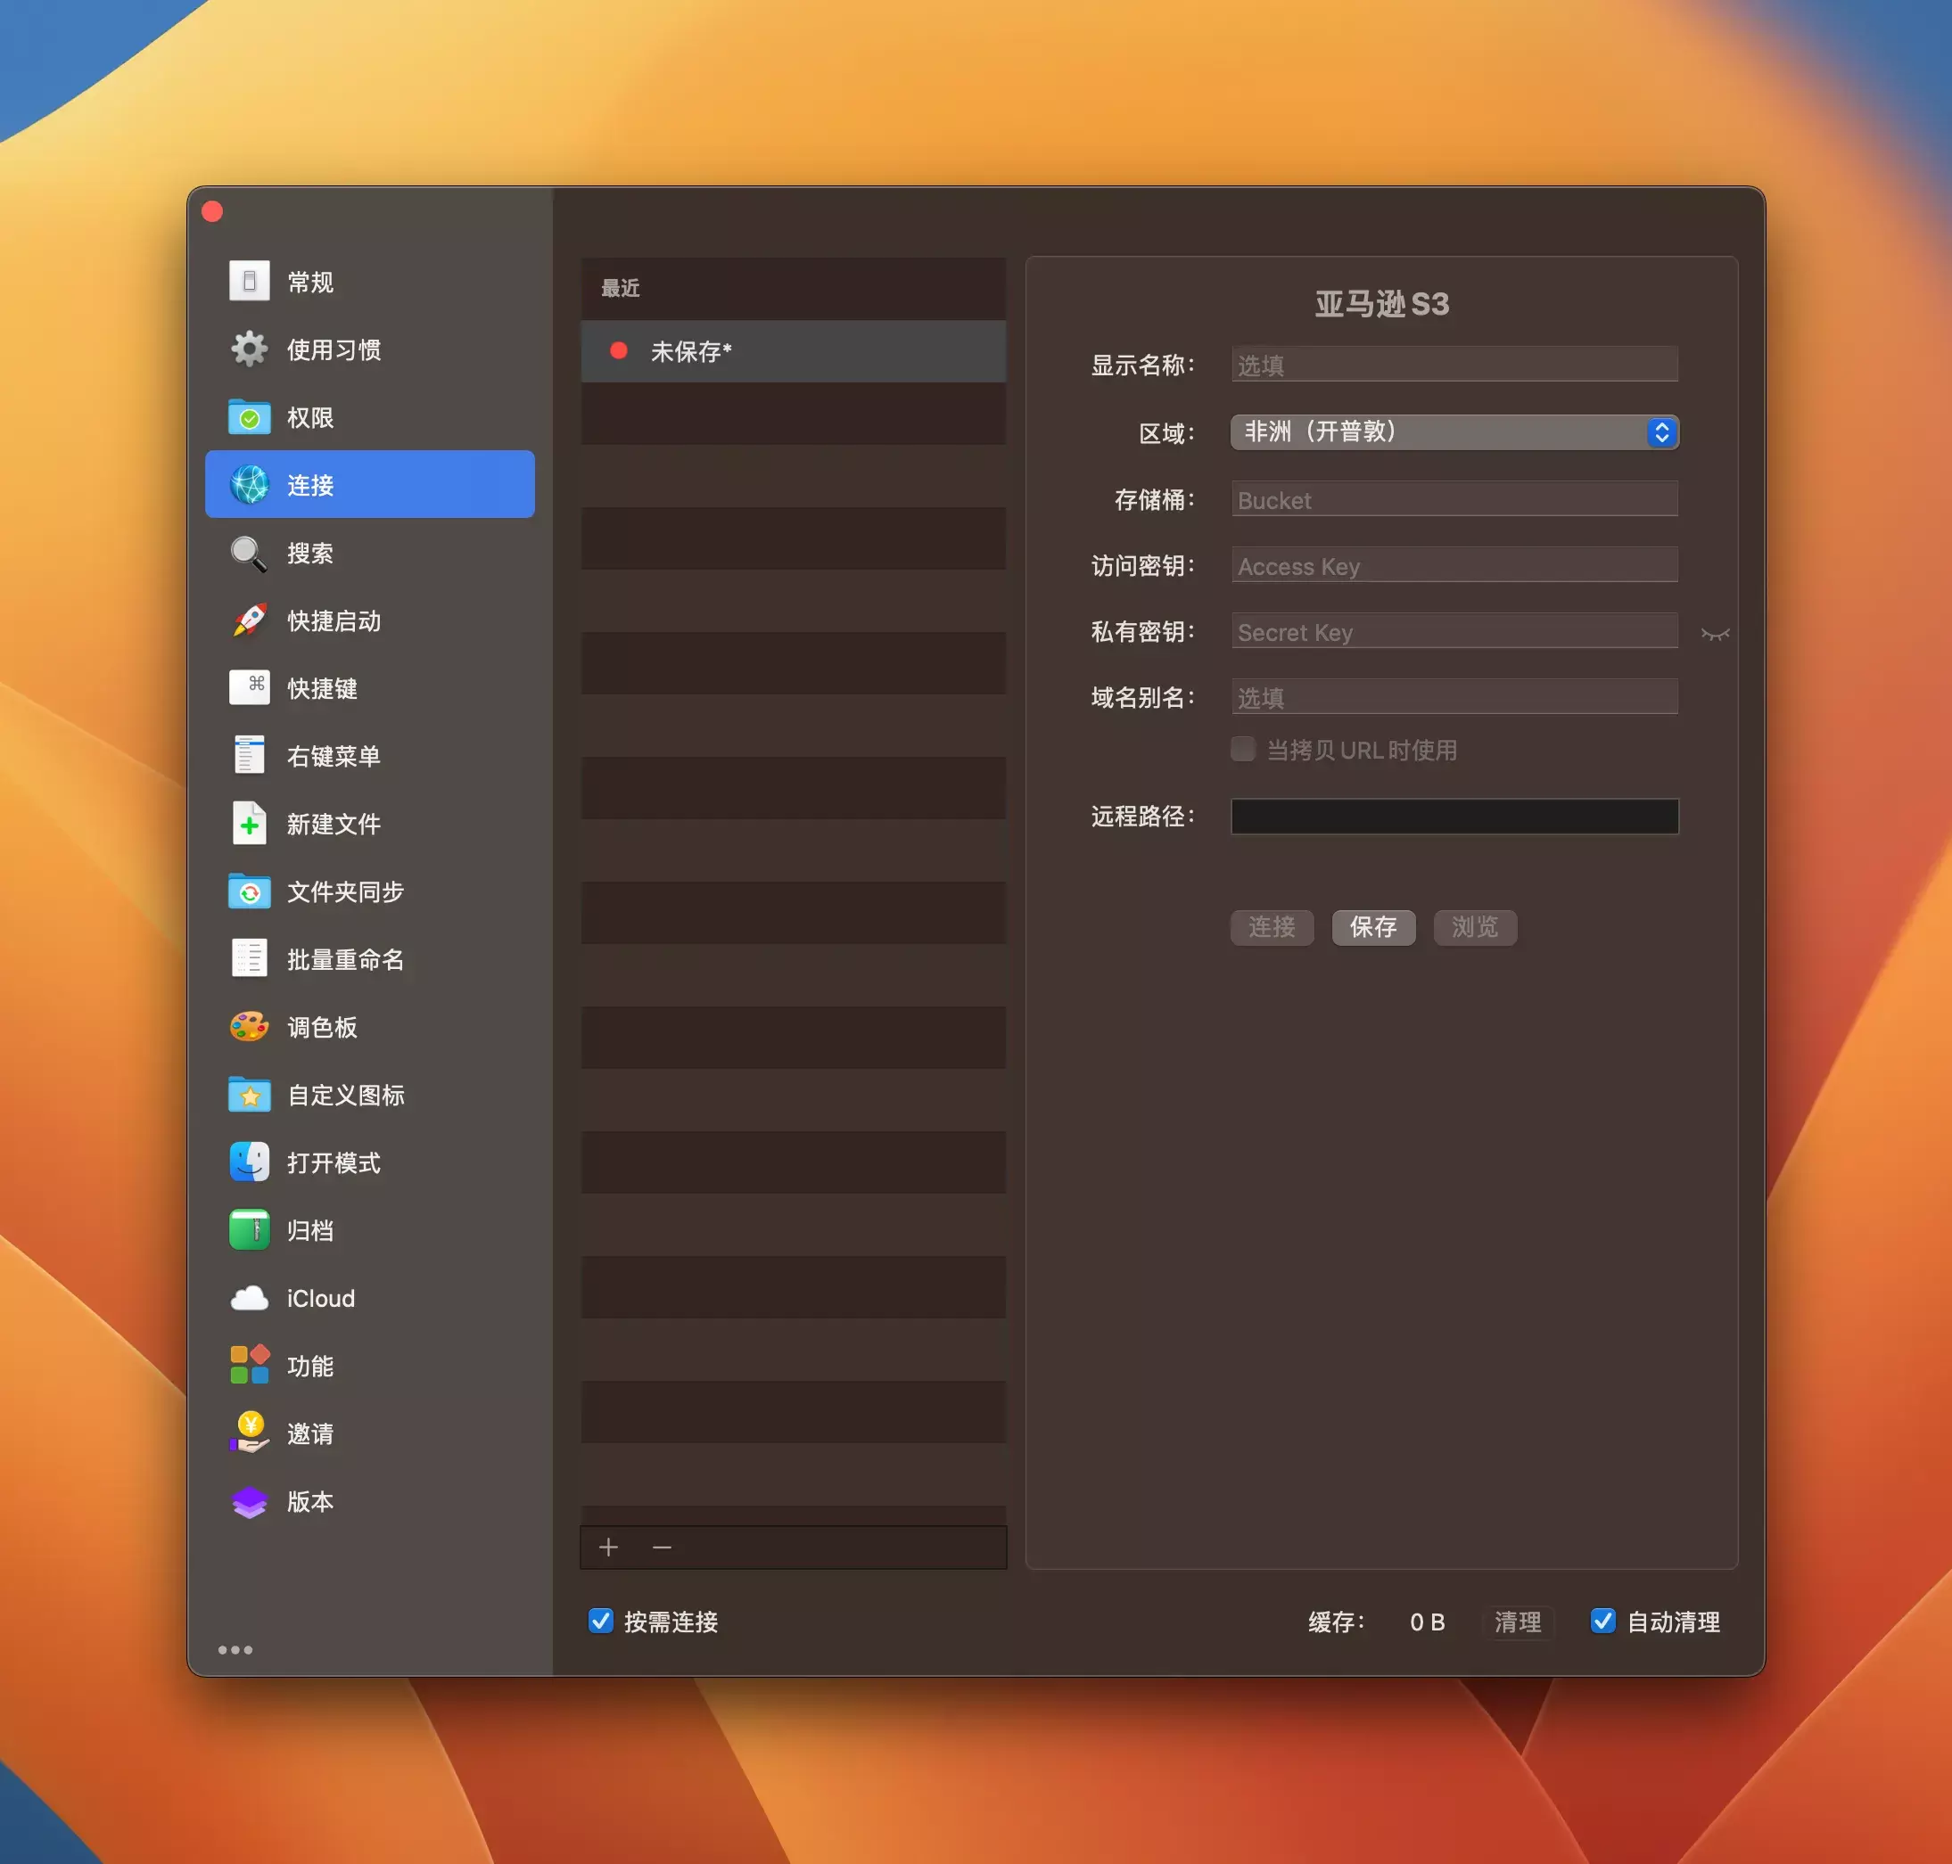The image size is (1952, 1864).
Task: Open the 邀请 coin icon item
Action: pyautogui.click(x=250, y=1433)
